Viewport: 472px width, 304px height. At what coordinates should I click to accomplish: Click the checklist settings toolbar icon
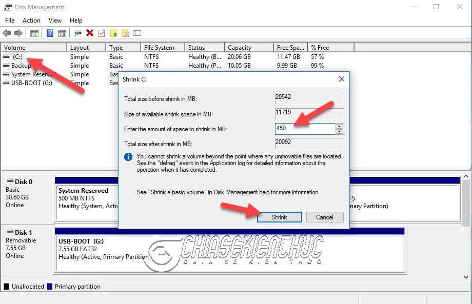coord(137,33)
